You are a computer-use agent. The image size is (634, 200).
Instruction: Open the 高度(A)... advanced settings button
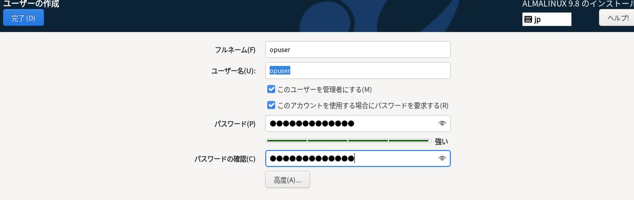coord(287,179)
